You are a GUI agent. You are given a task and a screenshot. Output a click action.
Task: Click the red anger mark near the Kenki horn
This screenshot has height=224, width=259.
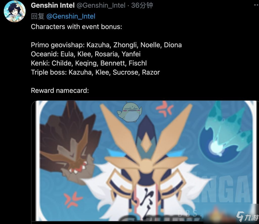click(164, 109)
